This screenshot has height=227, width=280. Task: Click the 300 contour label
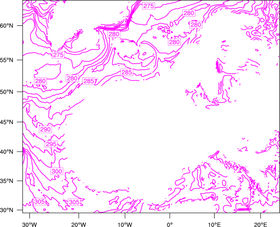point(57,171)
